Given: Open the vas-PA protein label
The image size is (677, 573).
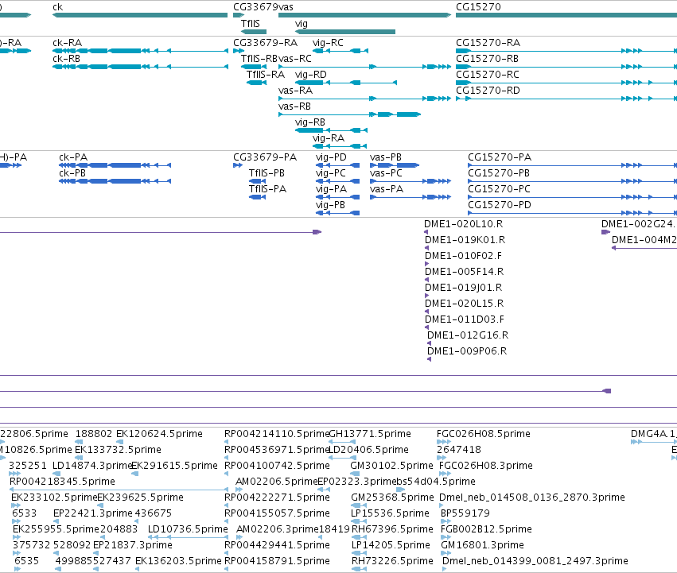Looking at the screenshot, I should [387, 189].
